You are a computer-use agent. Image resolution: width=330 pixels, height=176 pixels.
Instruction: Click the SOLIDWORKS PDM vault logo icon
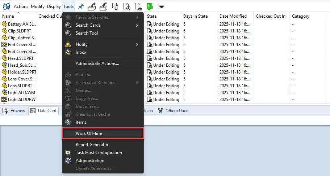pos(6,6)
